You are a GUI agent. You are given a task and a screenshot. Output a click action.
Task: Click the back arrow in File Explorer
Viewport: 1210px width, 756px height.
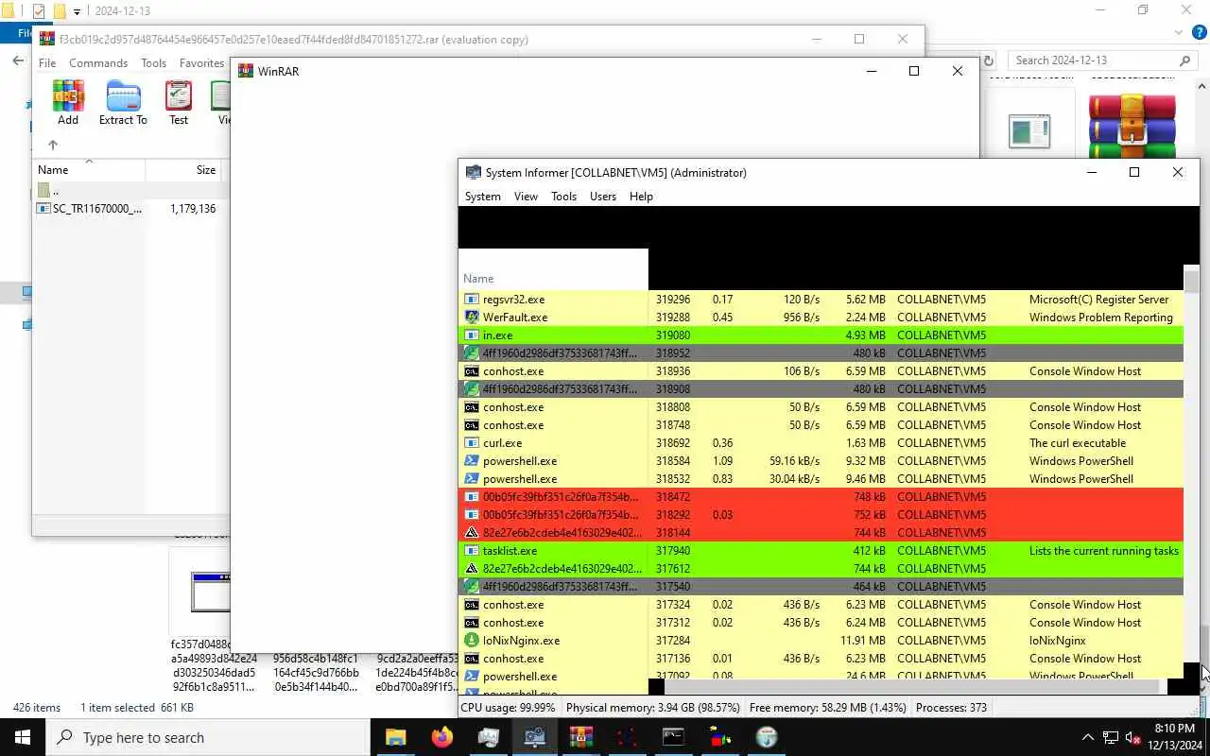pos(18,60)
